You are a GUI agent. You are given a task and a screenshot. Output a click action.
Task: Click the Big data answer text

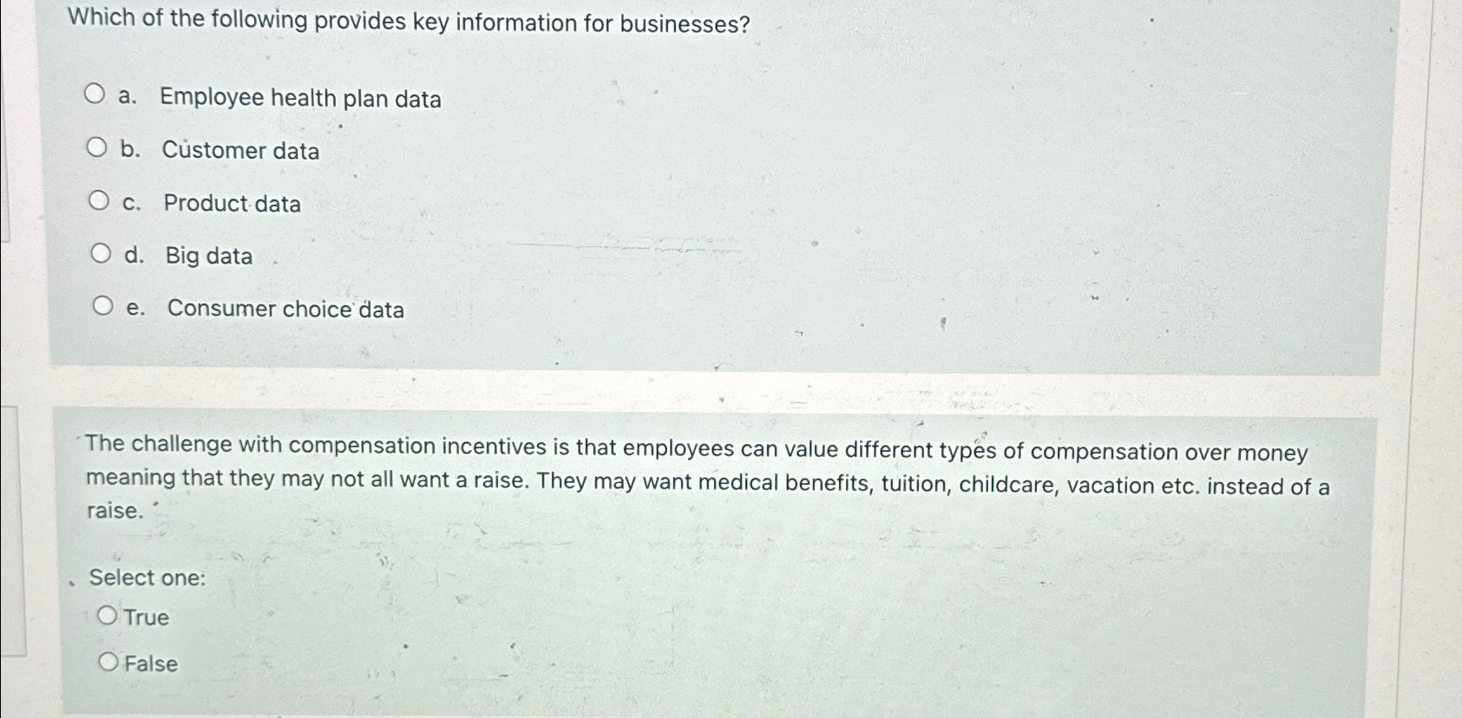click(x=208, y=256)
